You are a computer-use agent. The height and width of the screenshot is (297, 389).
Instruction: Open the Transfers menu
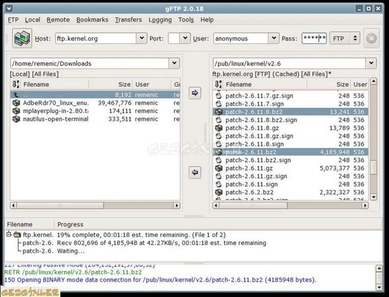point(128,20)
